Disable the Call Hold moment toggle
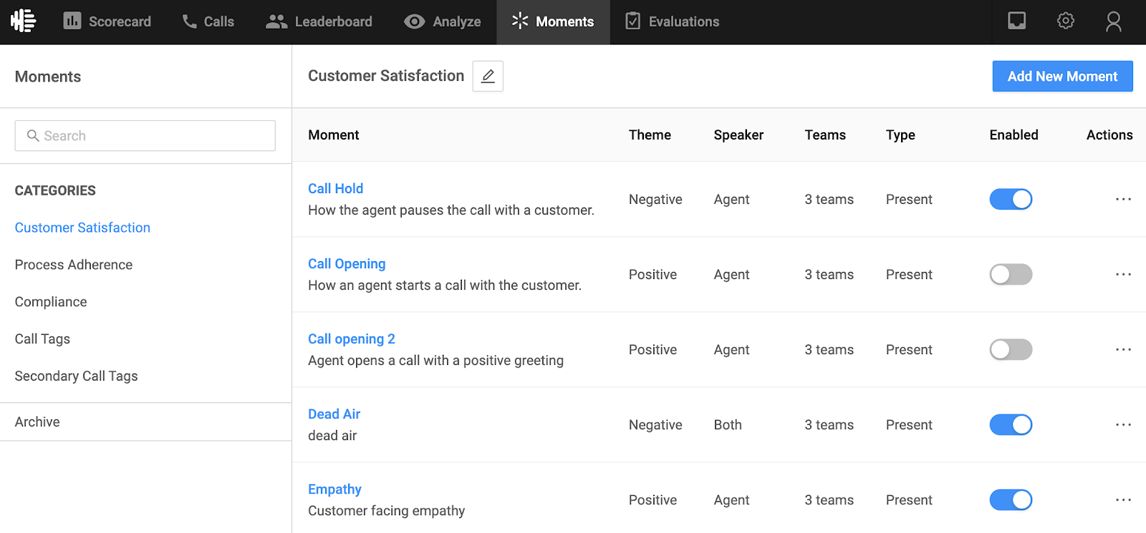1146x533 pixels. click(1011, 200)
